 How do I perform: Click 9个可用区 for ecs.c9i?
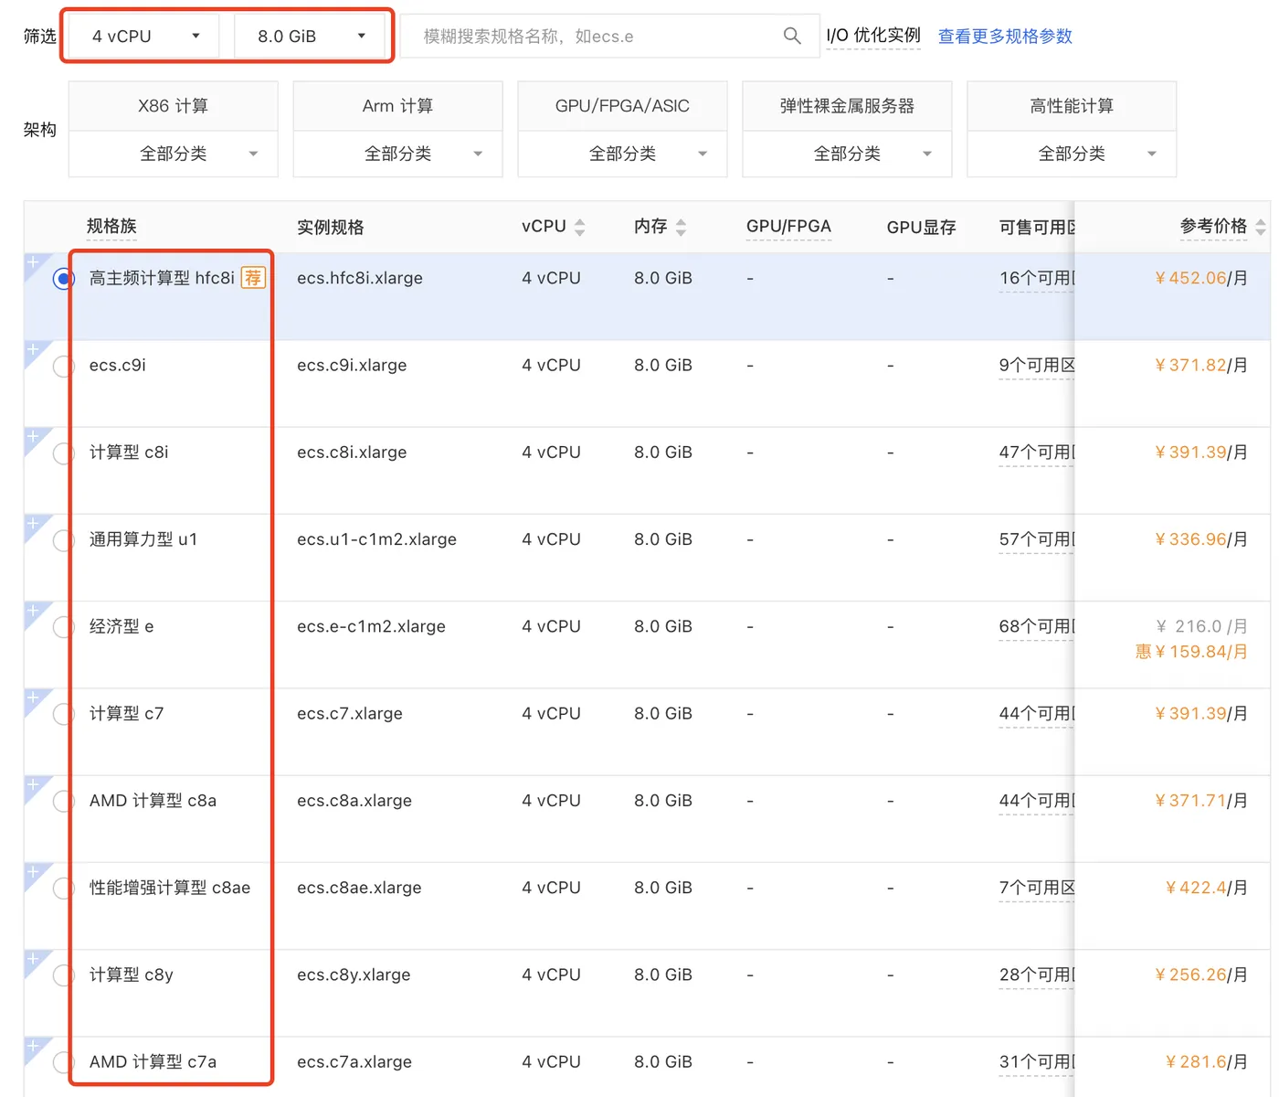[x=1037, y=365]
